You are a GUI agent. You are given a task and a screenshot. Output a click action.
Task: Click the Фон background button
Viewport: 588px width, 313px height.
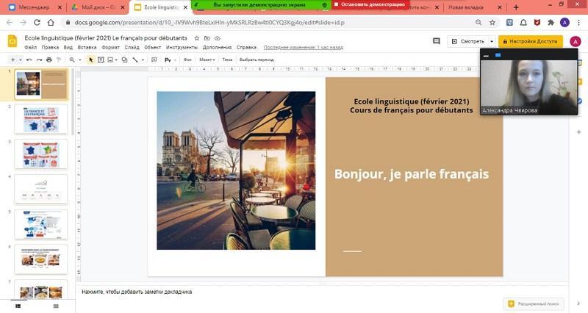[x=187, y=60]
